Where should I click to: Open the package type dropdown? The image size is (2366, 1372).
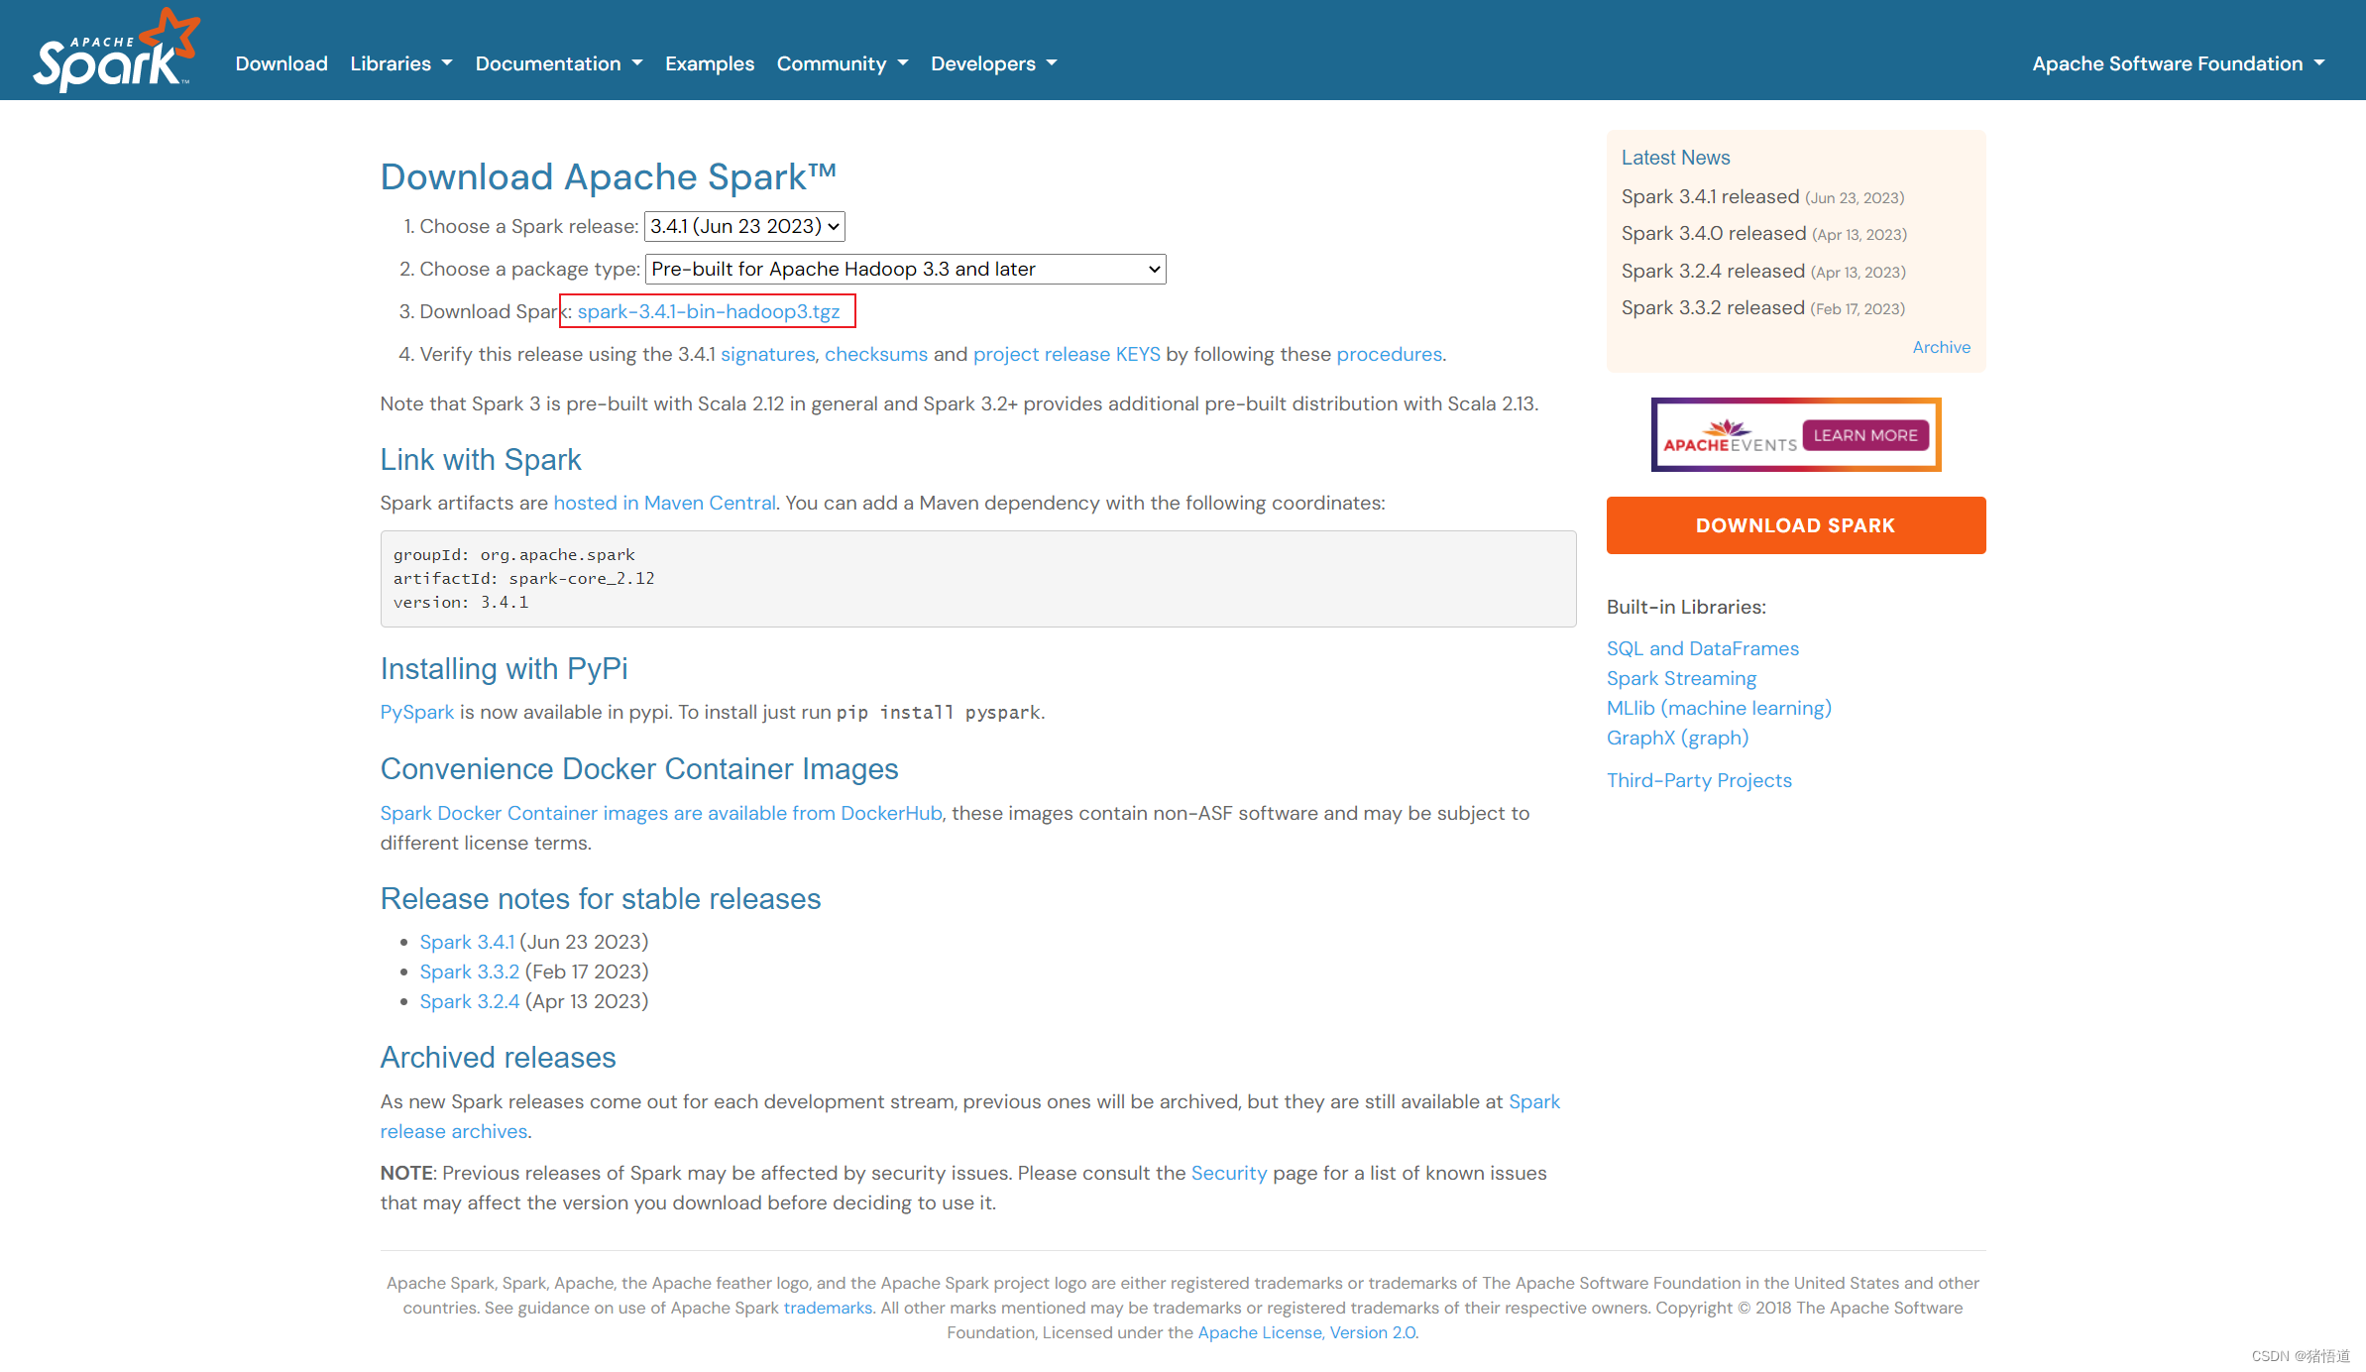(905, 269)
